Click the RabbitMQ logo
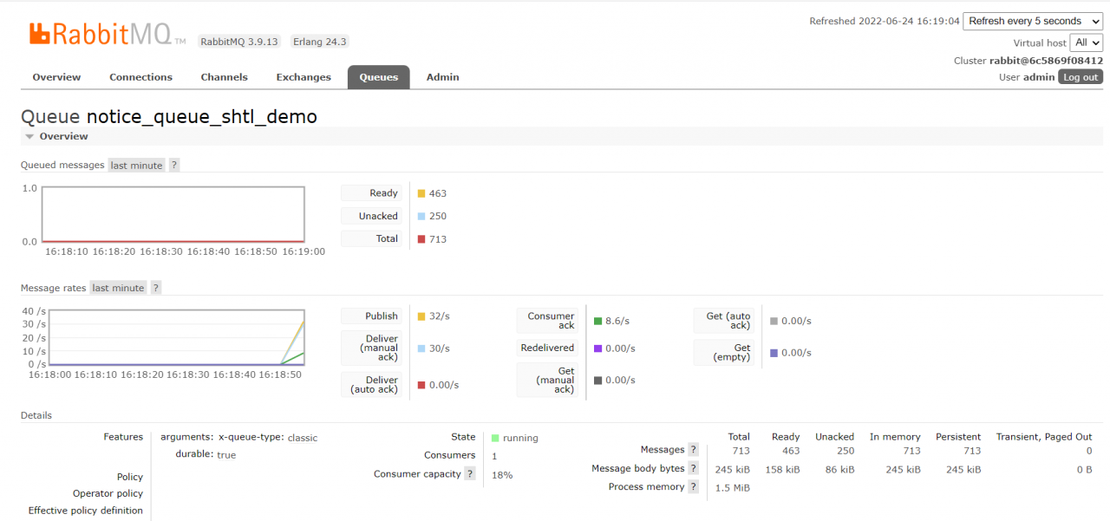The width and height of the screenshot is (1110, 521). click(107, 35)
